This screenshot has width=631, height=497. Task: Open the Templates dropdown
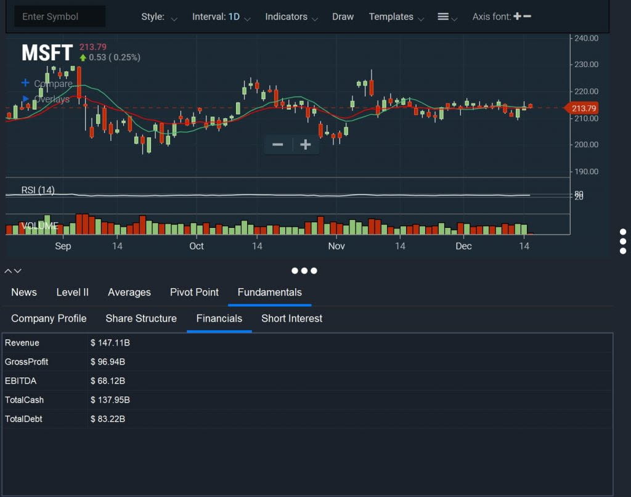coord(396,17)
